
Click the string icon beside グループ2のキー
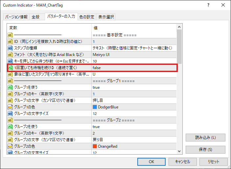click(10, 133)
